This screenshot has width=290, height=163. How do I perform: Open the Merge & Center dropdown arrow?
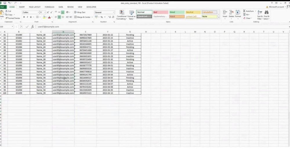pyautogui.click(x=92, y=17)
